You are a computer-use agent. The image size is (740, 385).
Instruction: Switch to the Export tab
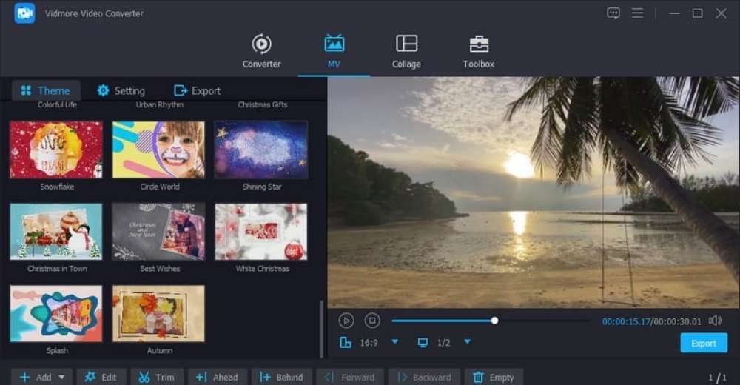(197, 90)
